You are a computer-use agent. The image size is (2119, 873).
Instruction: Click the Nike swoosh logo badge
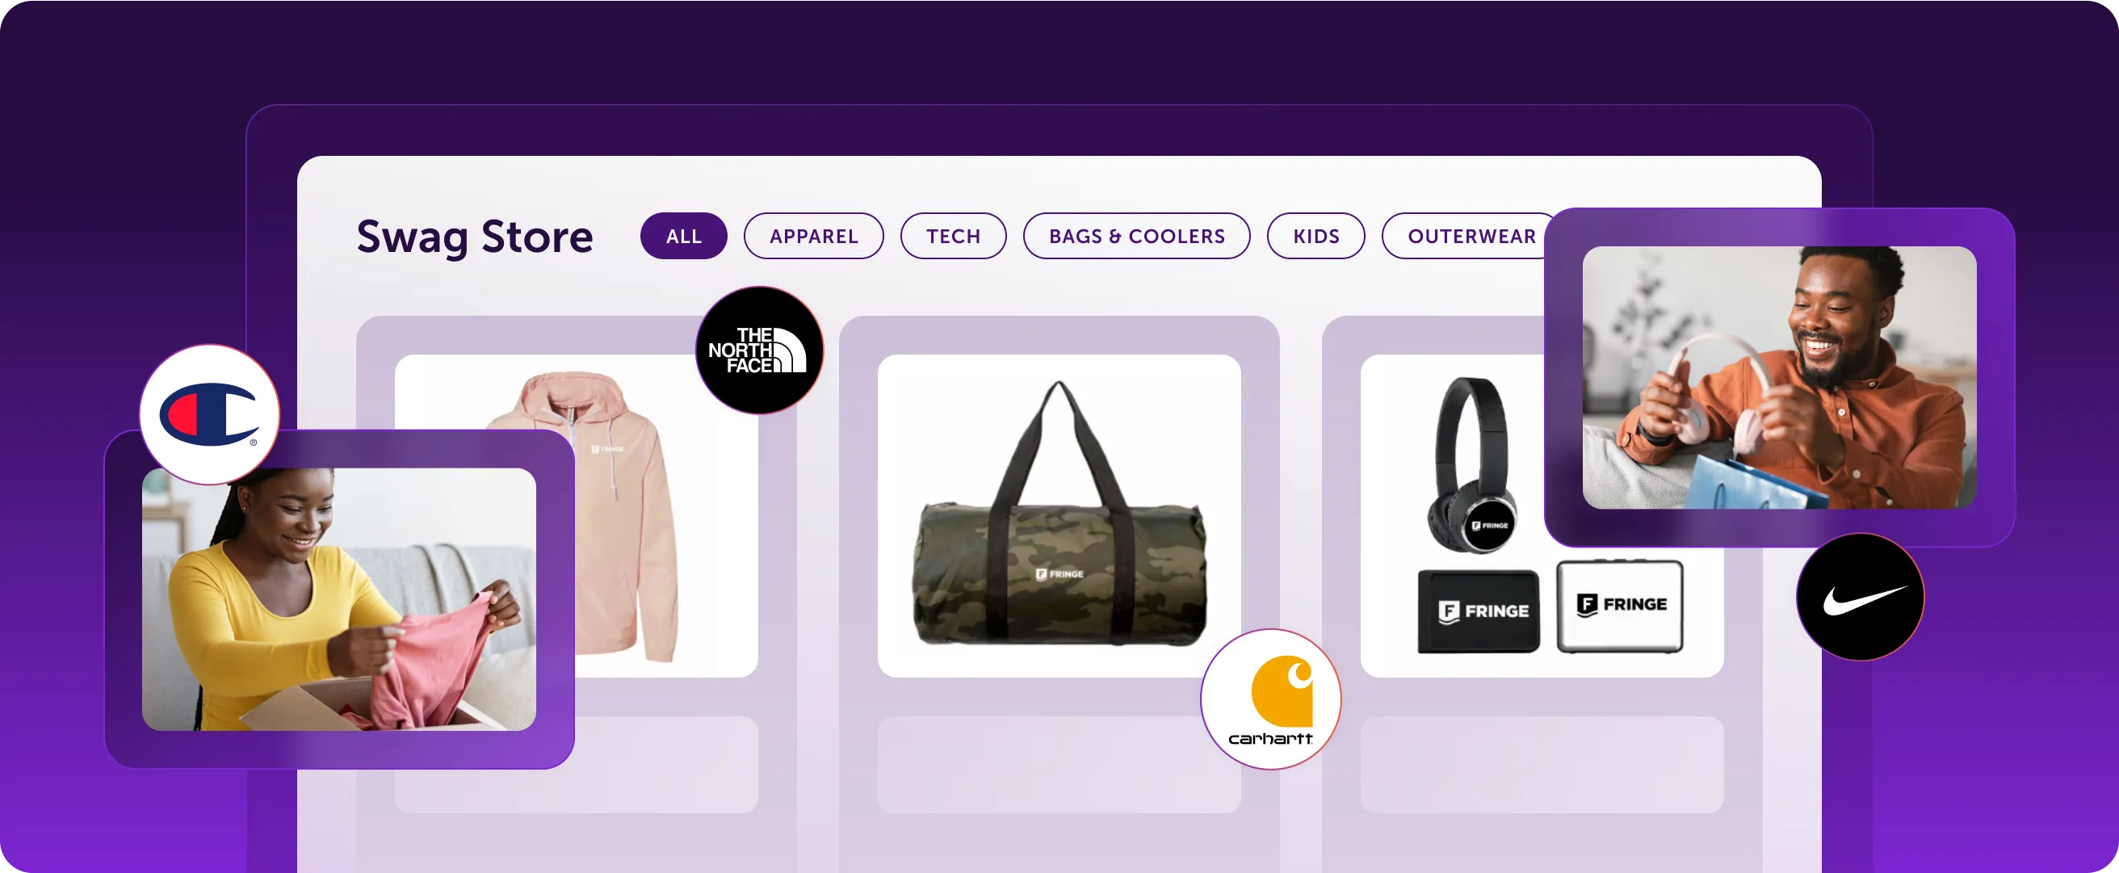tap(1860, 598)
